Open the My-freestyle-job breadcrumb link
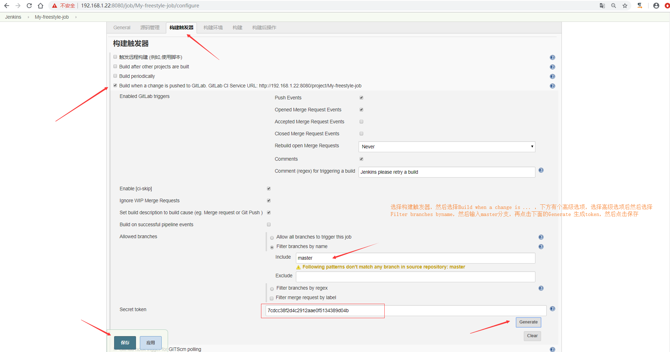Image resolution: width=670 pixels, height=352 pixels. 52,17
